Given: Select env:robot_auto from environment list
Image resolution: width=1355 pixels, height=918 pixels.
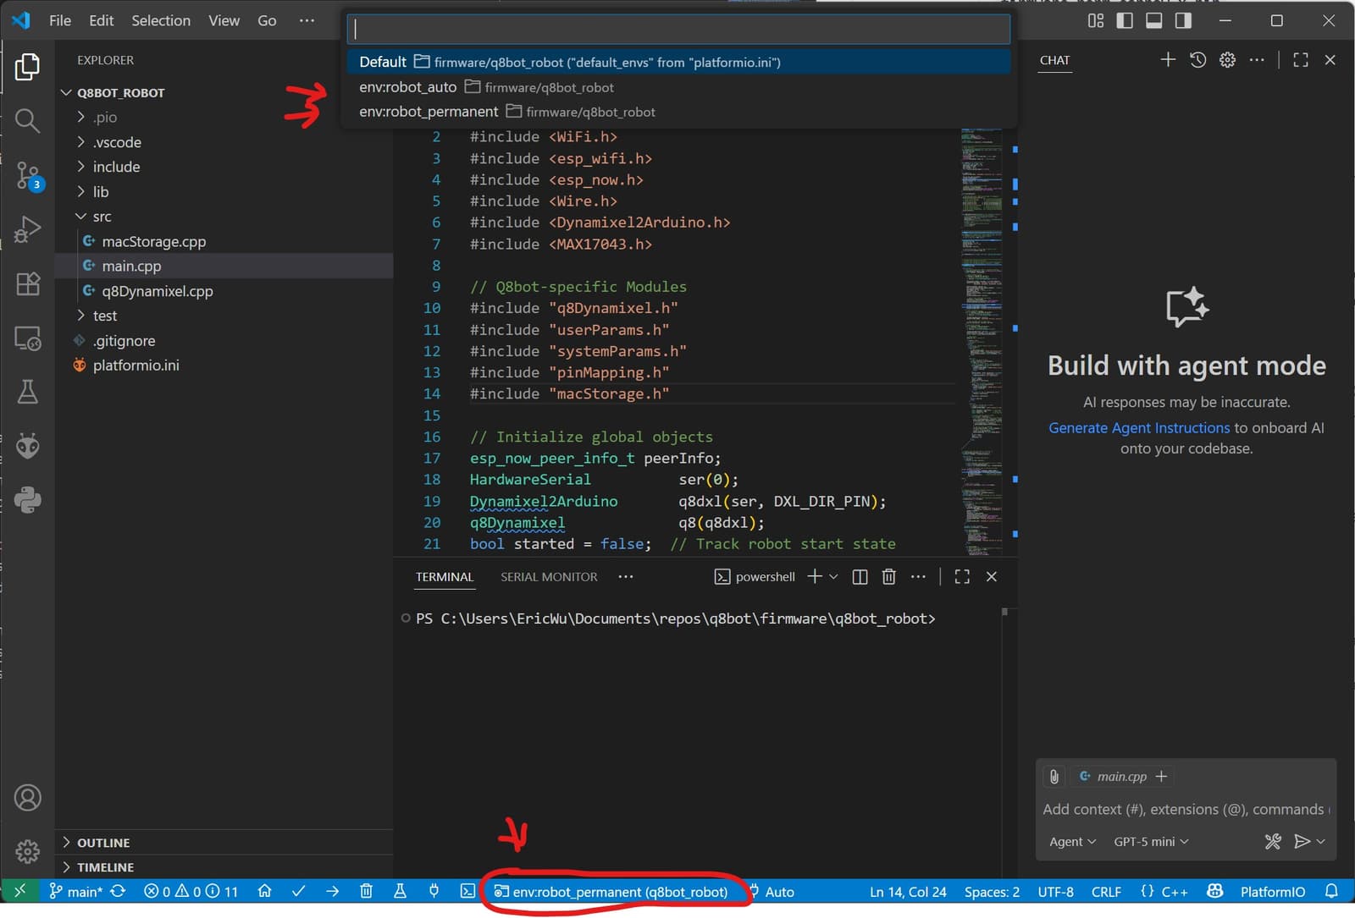Looking at the screenshot, I should tap(678, 87).
